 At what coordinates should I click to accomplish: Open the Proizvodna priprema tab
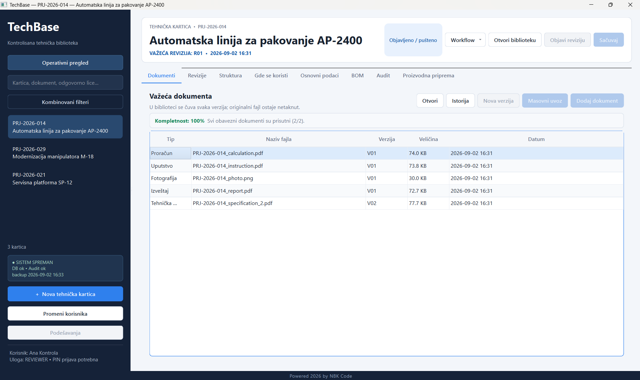click(x=428, y=76)
